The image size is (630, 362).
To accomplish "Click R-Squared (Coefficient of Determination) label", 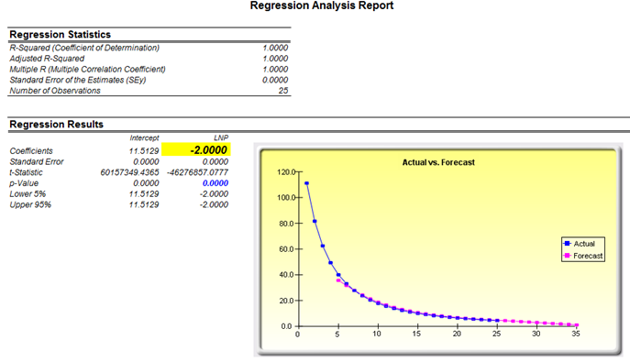I will click(84, 48).
